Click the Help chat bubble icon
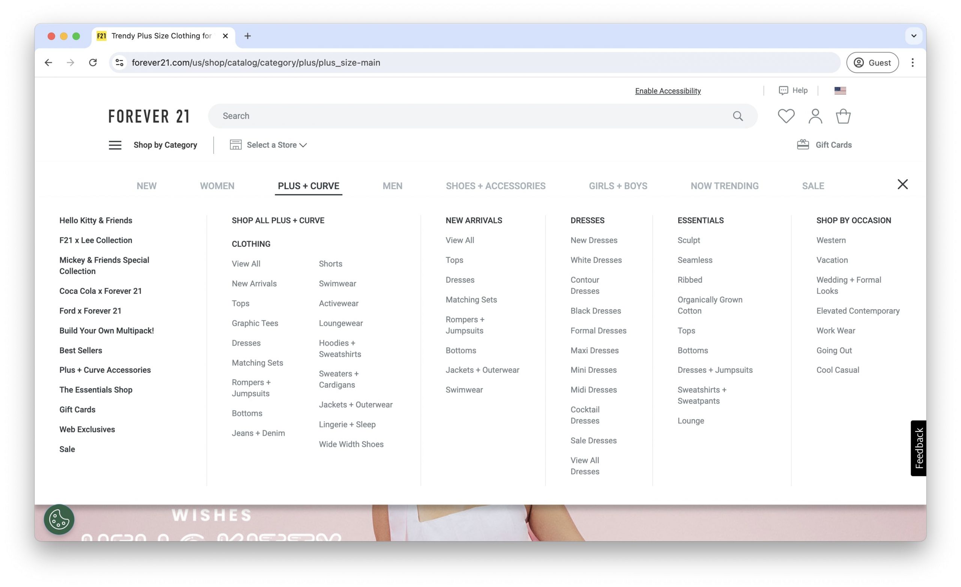Image resolution: width=961 pixels, height=587 pixels. coord(783,90)
